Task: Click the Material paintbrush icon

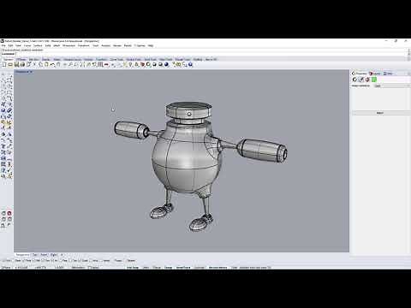Action: pyautogui.click(x=361, y=80)
